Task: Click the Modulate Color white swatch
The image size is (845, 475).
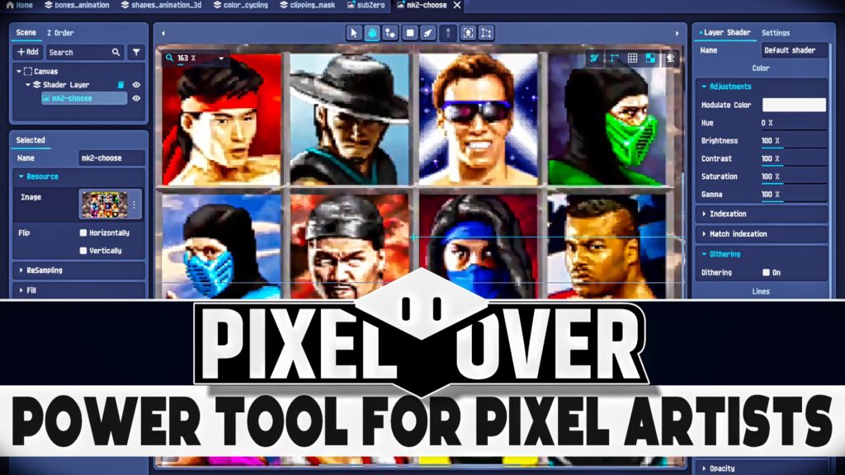Action: (794, 105)
